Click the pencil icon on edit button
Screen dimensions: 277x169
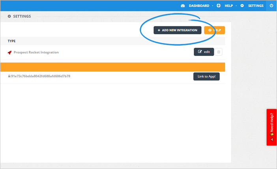point(200,52)
